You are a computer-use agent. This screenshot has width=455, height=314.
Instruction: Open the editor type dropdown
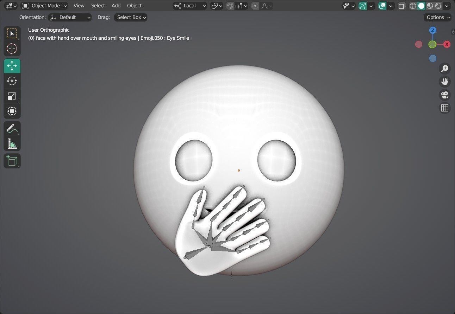(x=11, y=6)
